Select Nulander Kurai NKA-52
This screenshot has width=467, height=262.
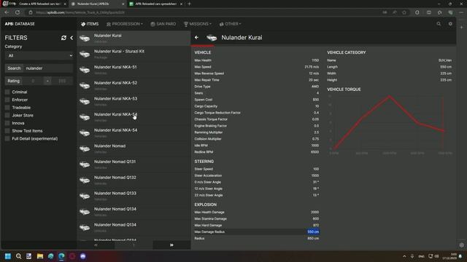[134, 85]
